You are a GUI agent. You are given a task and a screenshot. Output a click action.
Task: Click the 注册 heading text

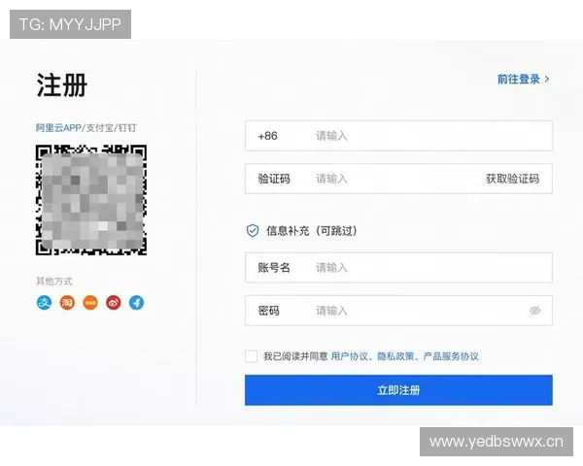tap(62, 84)
